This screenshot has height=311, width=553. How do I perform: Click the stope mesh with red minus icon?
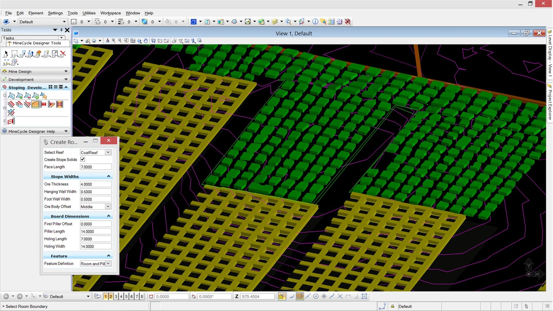tap(28, 96)
